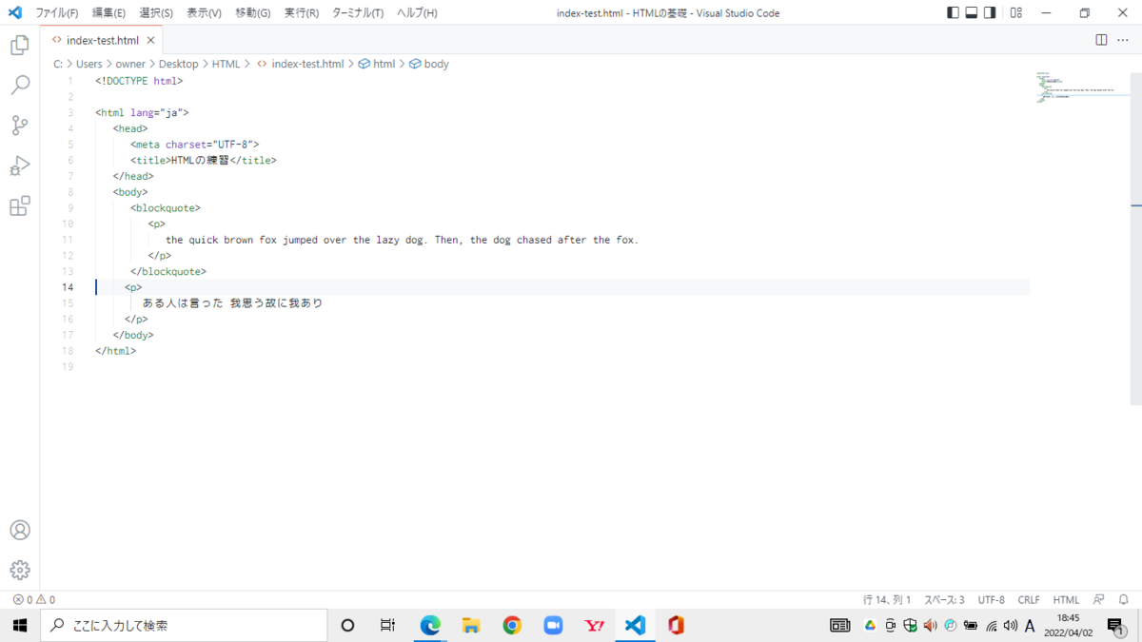The height and width of the screenshot is (642, 1142).
Task: Click the Split Editor icon
Action: pos(1101,40)
